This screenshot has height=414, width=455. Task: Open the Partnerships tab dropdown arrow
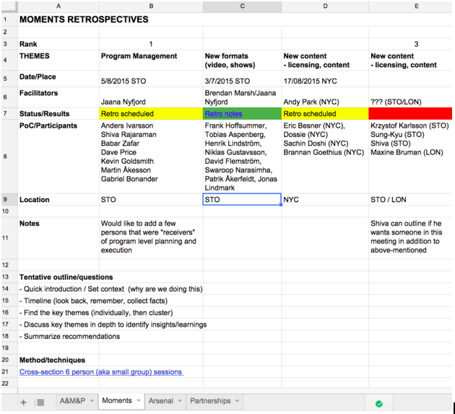click(238, 401)
